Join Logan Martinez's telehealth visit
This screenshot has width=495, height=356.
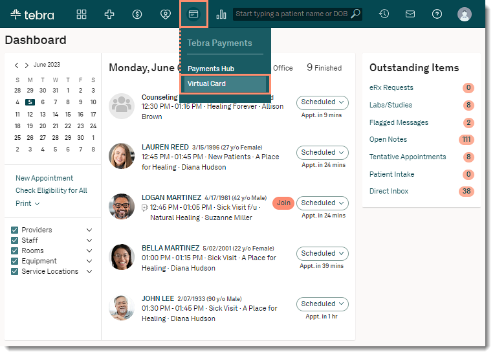283,203
